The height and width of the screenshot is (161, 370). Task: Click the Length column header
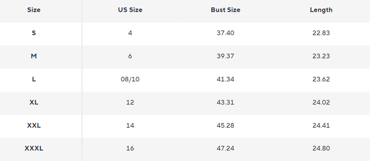[x=321, y=10]
